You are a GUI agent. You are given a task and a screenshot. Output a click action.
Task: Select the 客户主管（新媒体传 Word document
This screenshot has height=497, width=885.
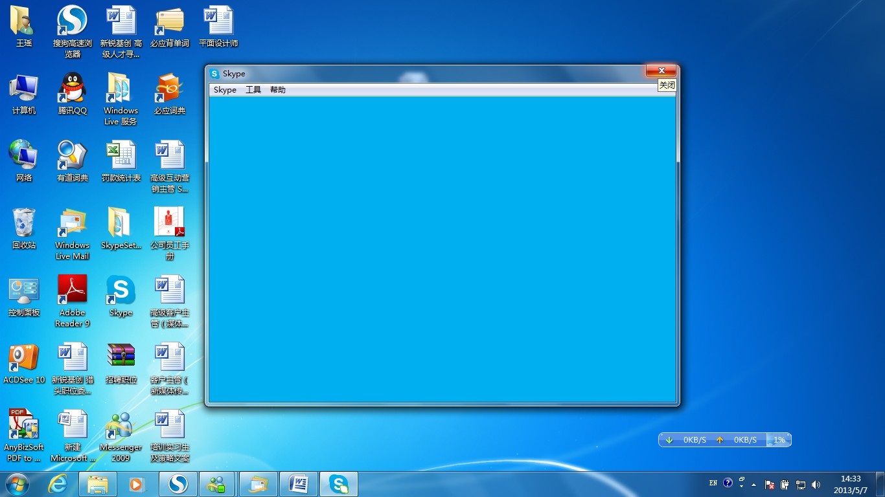pos(170,368)
